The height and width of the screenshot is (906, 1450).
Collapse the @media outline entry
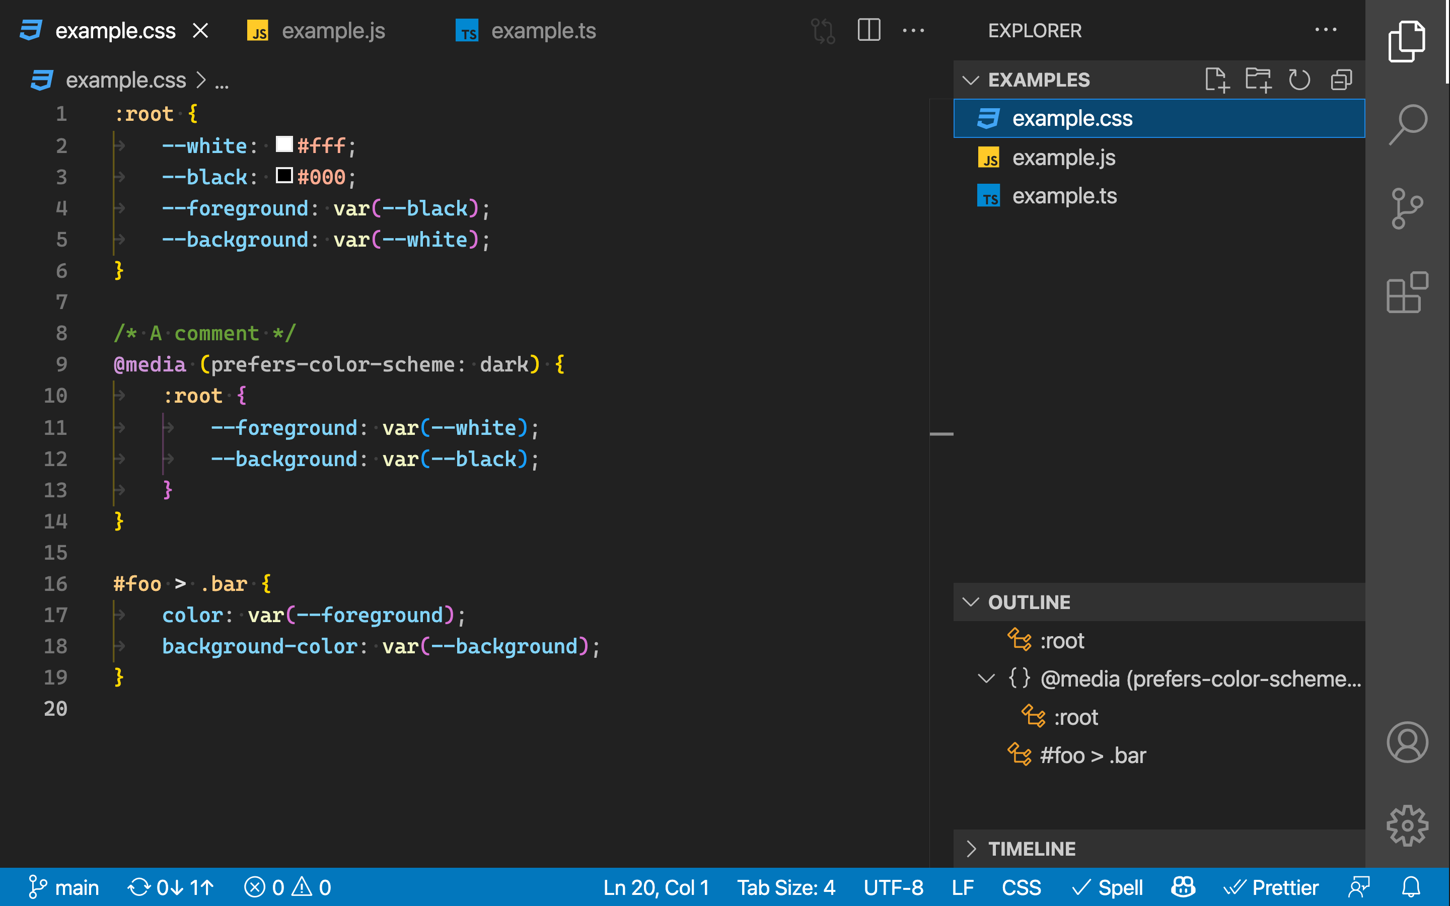[986, 678]
